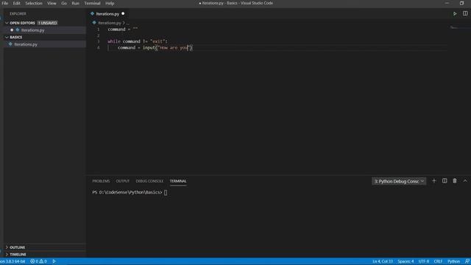Image resolution: width=471 pixels, height=265 pixels.
Task: Click errors and warnings status indicator
Action: [39, 261]
